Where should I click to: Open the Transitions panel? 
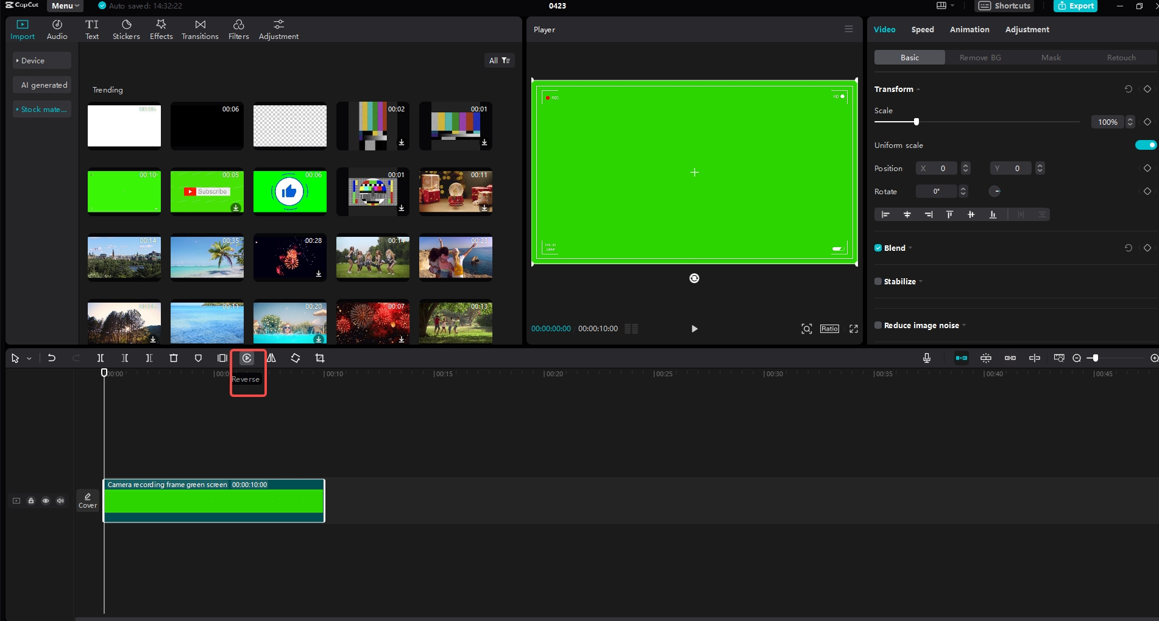[x=200, y=29]
